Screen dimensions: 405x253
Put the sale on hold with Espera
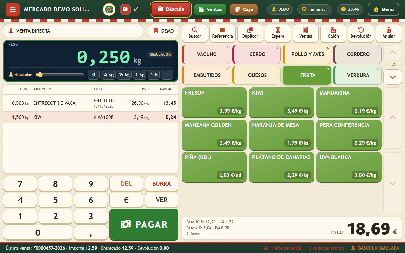coord(278,33)
